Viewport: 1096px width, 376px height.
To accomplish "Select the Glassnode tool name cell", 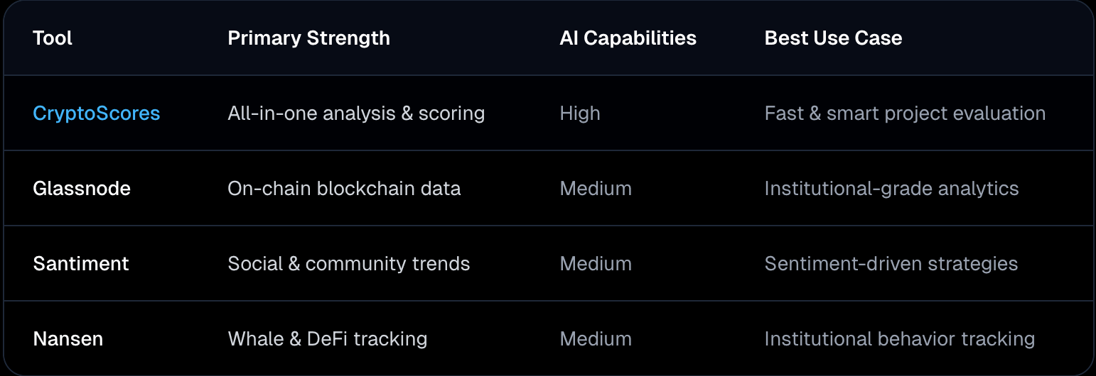I will click(82, 189).
